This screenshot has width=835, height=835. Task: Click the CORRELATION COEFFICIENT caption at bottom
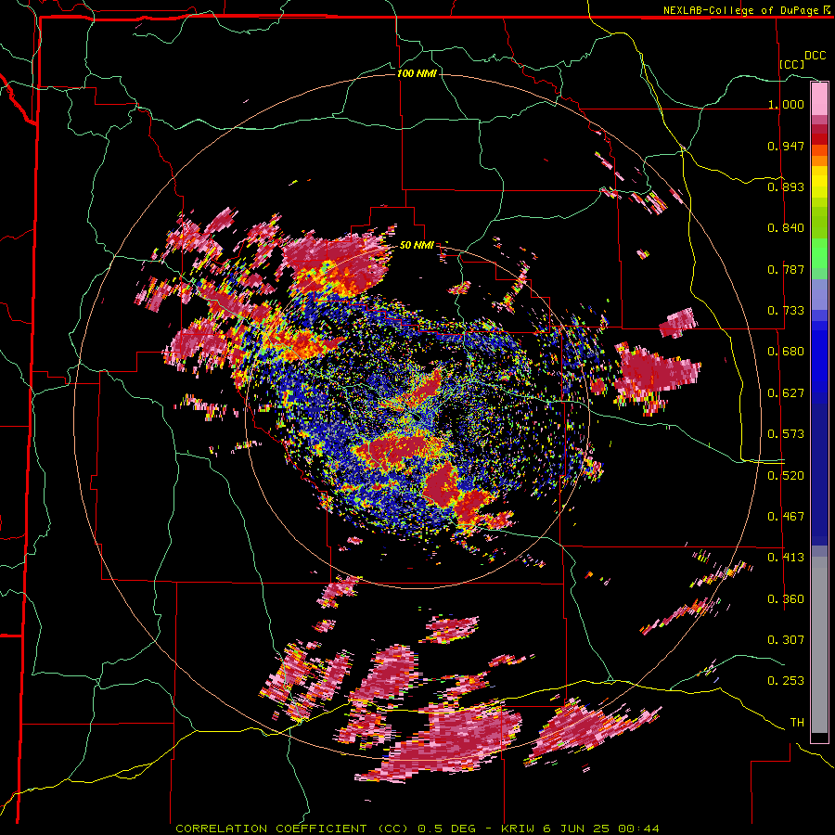pos(417,829)
